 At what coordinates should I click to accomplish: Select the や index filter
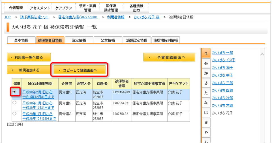(x=206, y=132)
